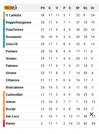Viewport: 99px width, 134px height.
Task: Click the Palmese row
Action: pos(51,66)
